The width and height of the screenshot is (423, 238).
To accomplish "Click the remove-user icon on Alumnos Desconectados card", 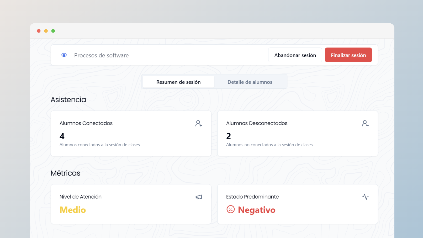I will pos(365,123).
